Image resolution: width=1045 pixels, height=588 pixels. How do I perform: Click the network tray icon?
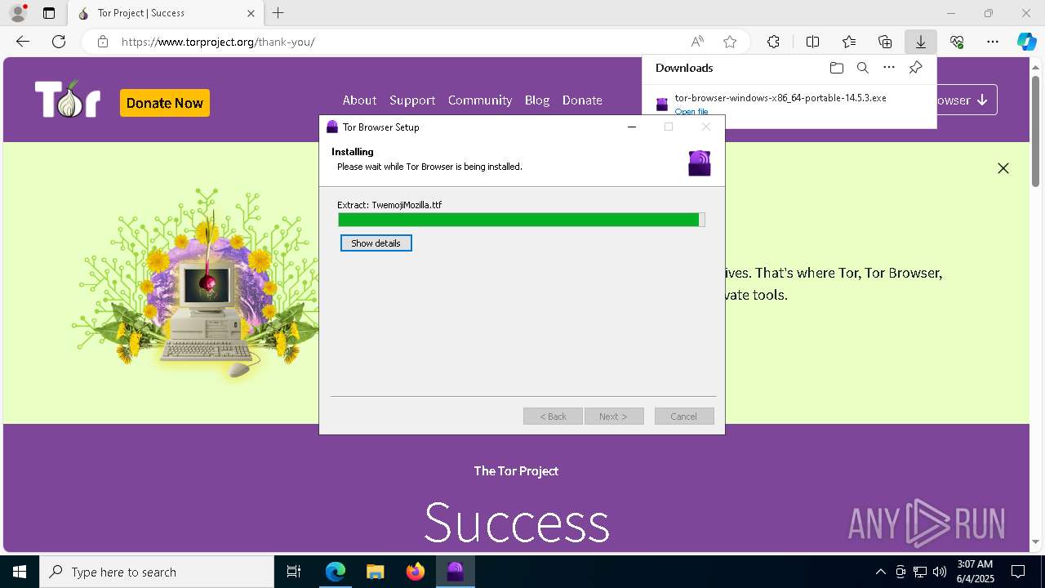pyautogui.click(x=920, y=572)
